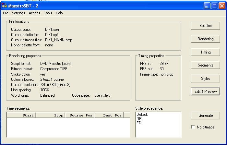Open the Help menu
The height and width of the screenshot is (145, 227).
[59, 13]
